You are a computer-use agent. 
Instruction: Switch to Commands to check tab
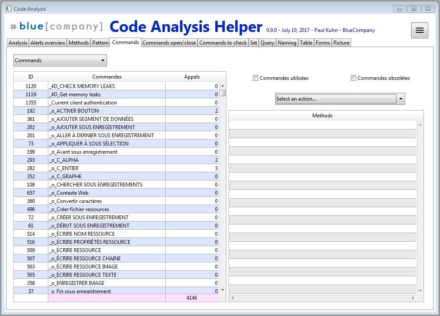pyautogui.click(x=223, y=43)
